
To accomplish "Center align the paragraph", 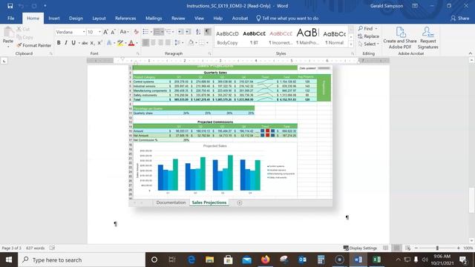I will pyautogui.click(x=154, y=43).
